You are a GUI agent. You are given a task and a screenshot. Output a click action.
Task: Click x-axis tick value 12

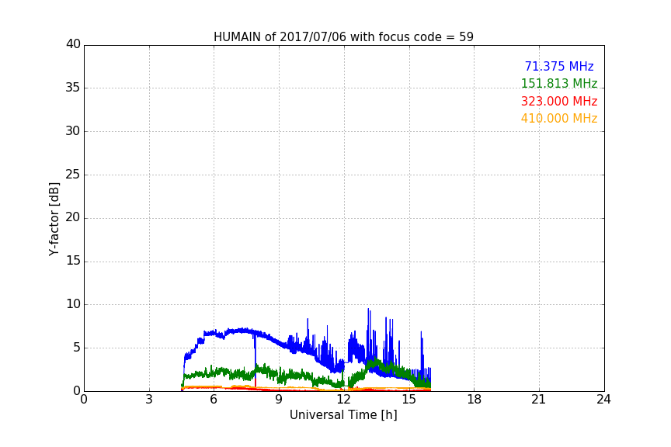[343, 400]
